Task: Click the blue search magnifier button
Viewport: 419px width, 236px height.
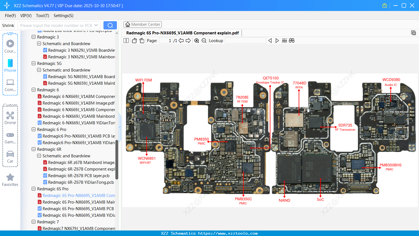Action: tap(110, 25)
